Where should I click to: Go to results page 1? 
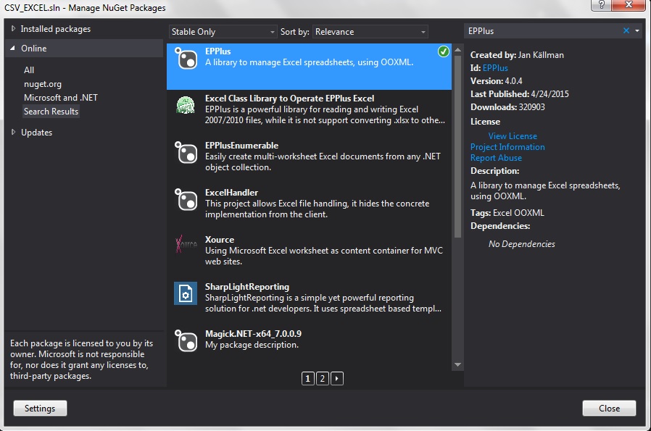click(x=307, y=378)
